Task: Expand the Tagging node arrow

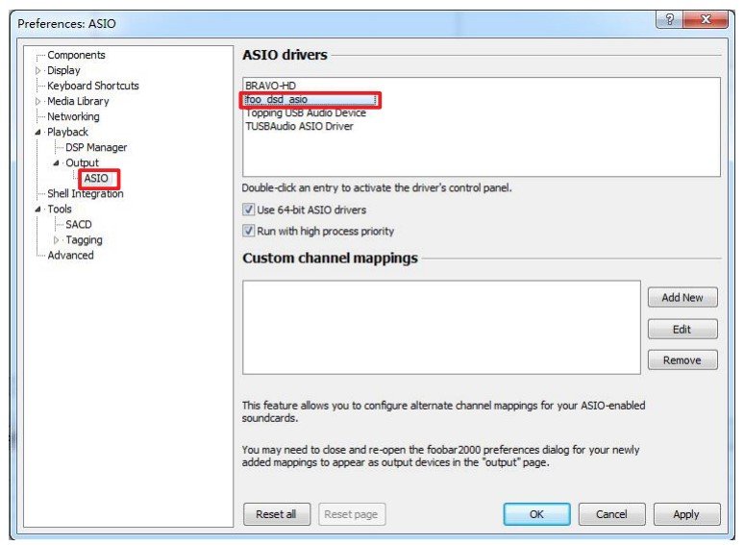Action: coord(57,240)
